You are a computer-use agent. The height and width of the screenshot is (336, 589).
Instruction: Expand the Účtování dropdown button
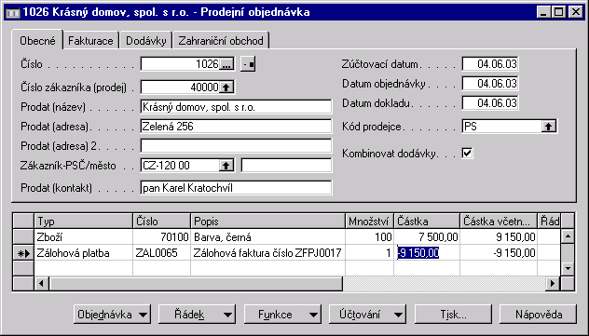367,315
